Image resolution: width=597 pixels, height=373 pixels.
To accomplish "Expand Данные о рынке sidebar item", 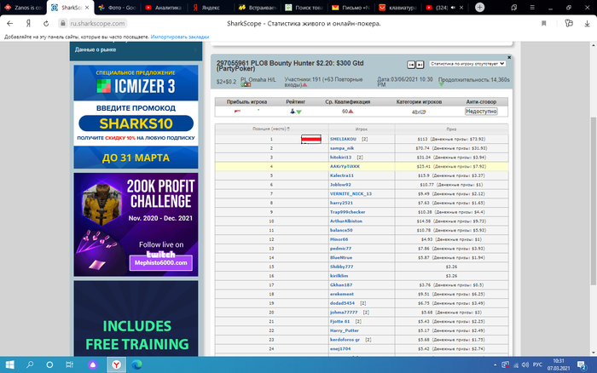I will (x=136, y=49).
